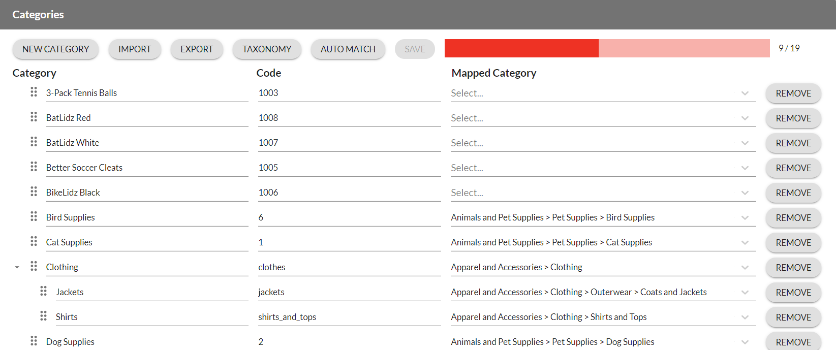836x350 pixels.
Task: Click drag handle beside Jackets subcategory
Action: click(x=43, y=291)
